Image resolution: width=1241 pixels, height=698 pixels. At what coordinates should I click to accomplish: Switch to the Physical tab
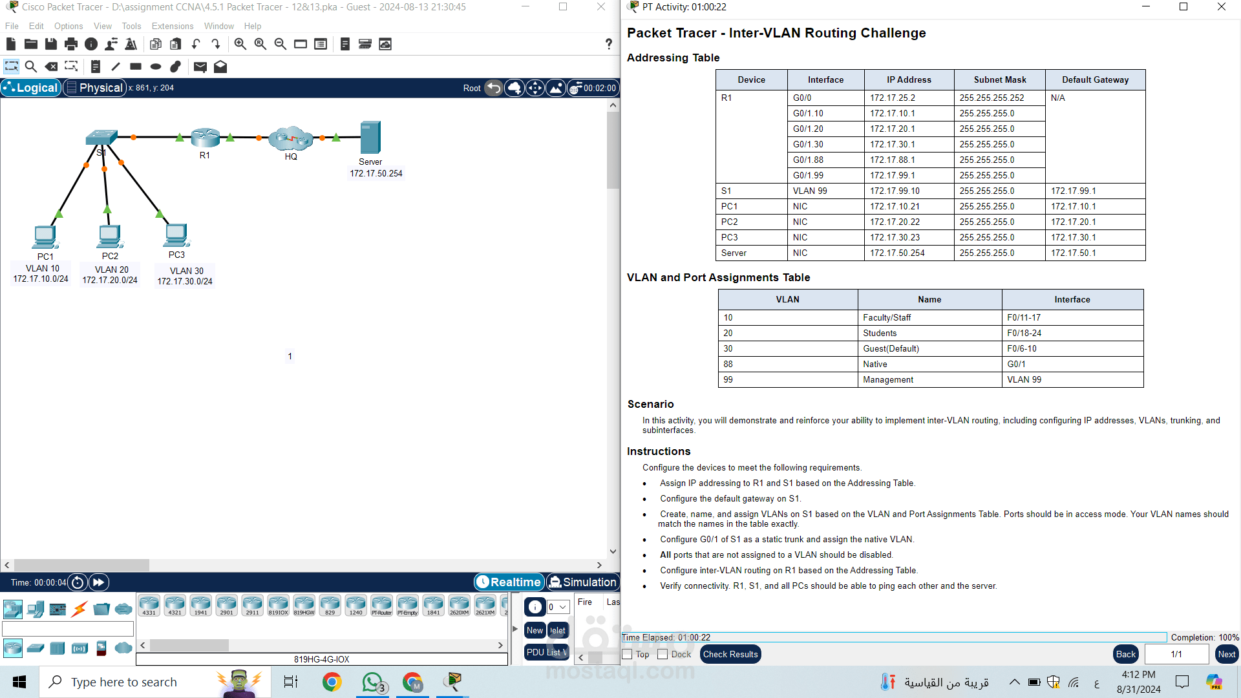[x=94, y=87]
